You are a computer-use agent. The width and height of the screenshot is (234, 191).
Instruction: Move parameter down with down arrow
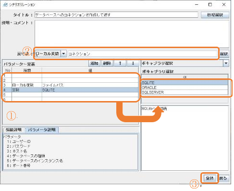133,64
